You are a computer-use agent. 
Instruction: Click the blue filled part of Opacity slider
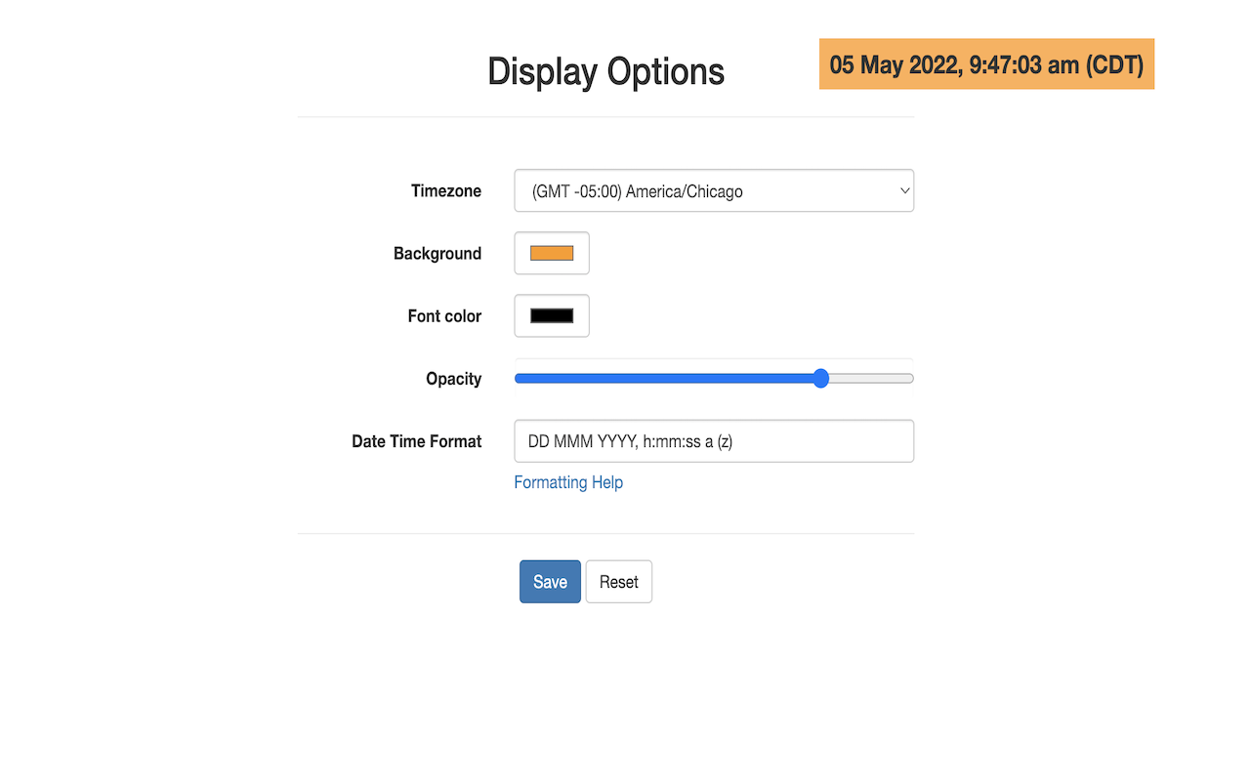(664, 379)
